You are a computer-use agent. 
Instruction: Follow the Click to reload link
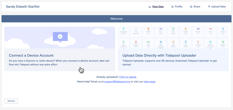128,77
